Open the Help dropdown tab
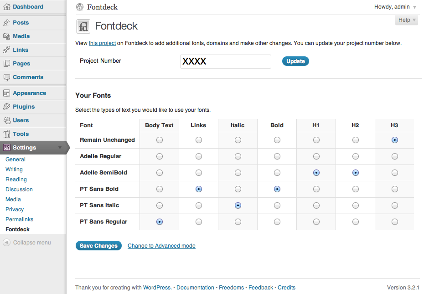The width and height of the screenshot is (429, 294). pyautogui.click(x=407, y=20)
